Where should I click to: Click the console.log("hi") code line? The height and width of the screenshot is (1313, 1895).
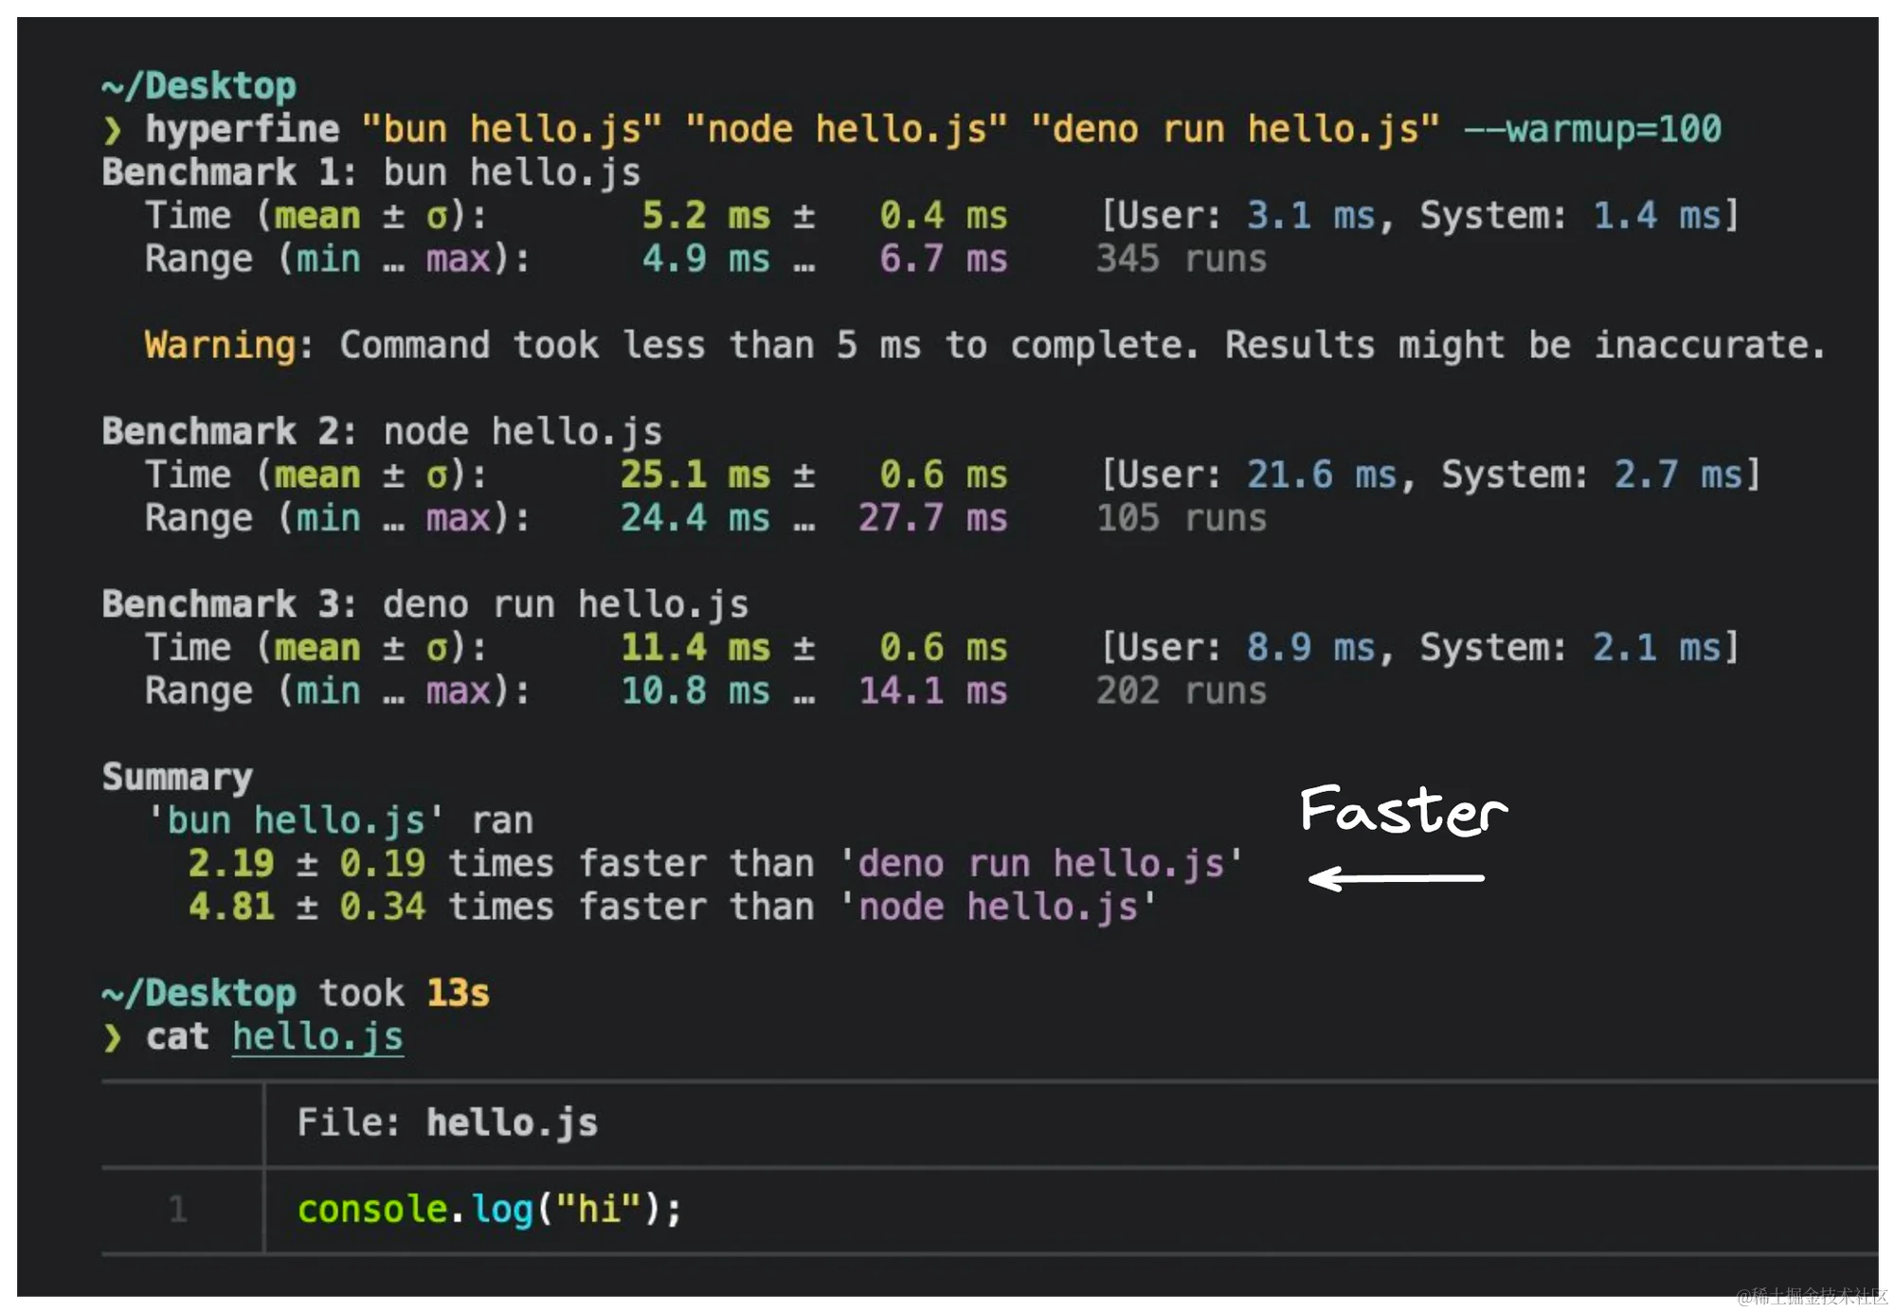click(x=489, y=1209)
